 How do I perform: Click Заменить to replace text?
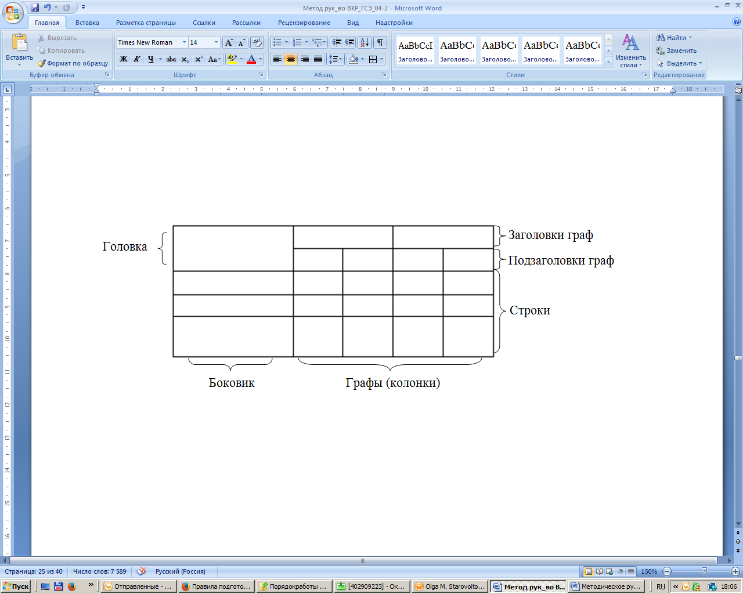click(x=676, y=50)
